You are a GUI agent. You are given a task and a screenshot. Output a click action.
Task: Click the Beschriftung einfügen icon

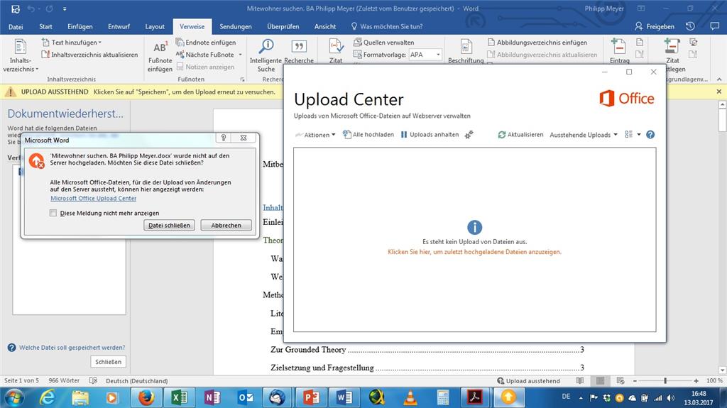click(x=466, y=47)
